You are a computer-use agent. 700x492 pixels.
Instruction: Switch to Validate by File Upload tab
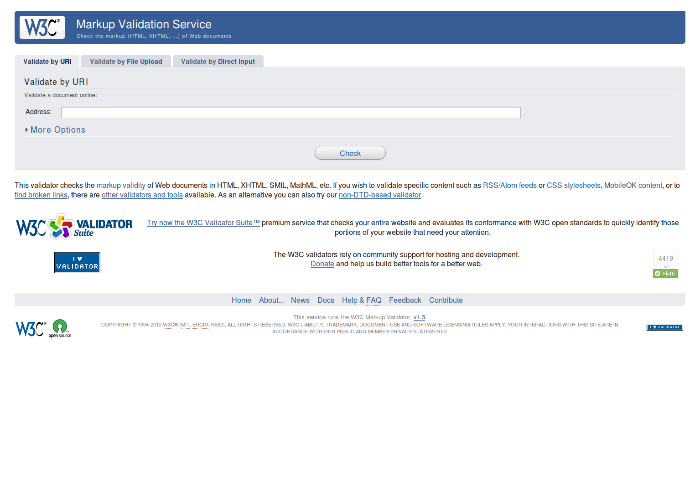coord(126,62)
